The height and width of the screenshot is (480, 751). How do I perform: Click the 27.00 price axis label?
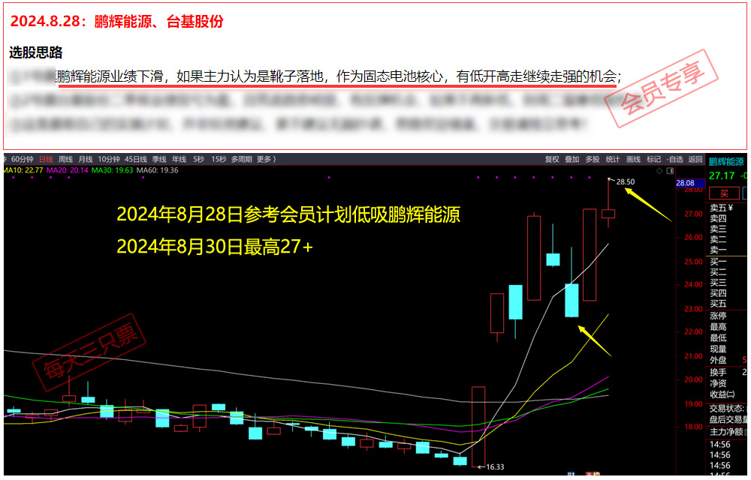[693, 214]
